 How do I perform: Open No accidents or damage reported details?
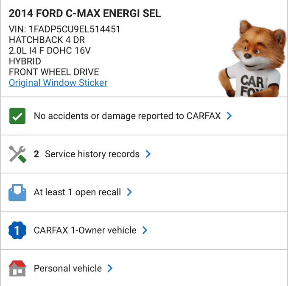[127, 116]
